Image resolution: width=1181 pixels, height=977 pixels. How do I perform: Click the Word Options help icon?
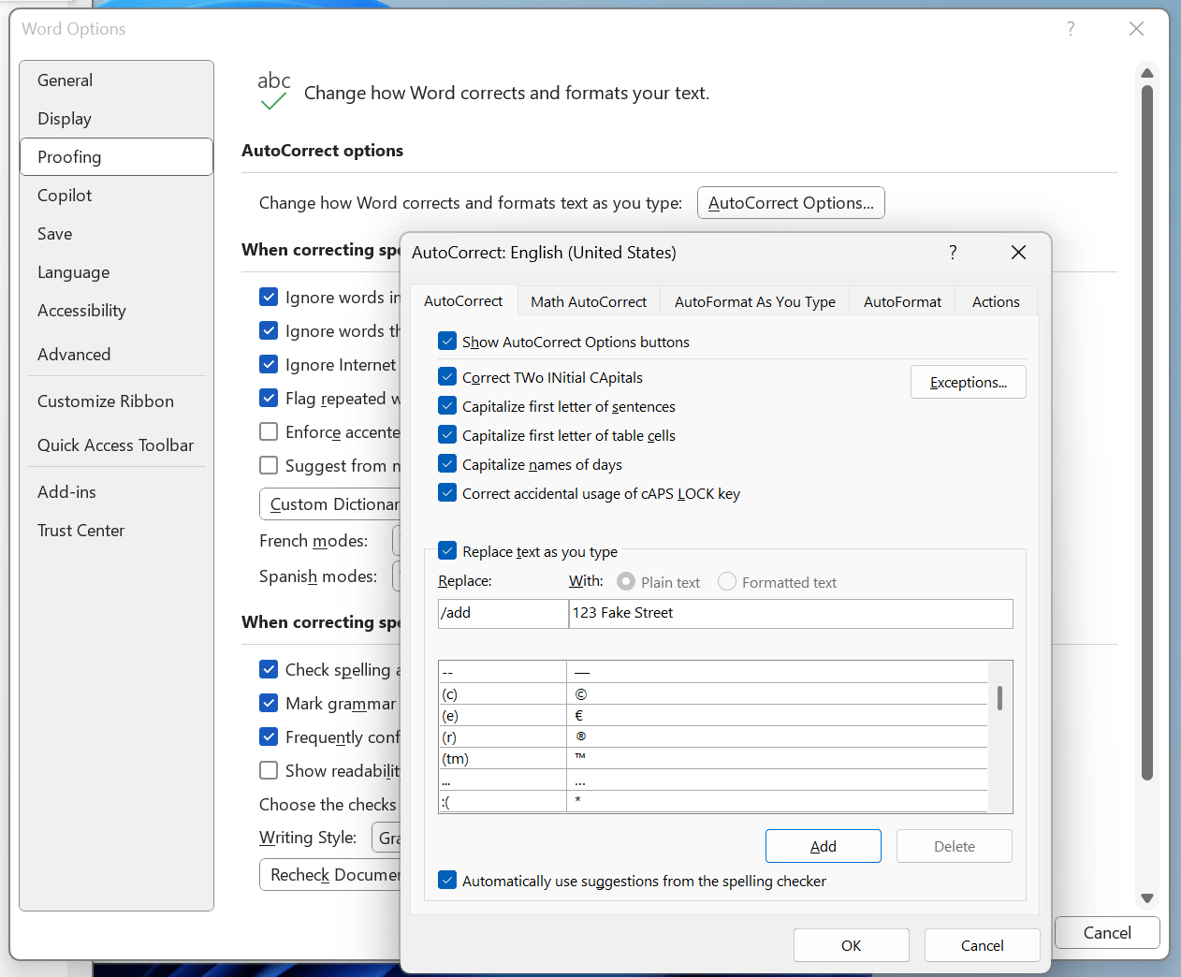[1070, 29]
